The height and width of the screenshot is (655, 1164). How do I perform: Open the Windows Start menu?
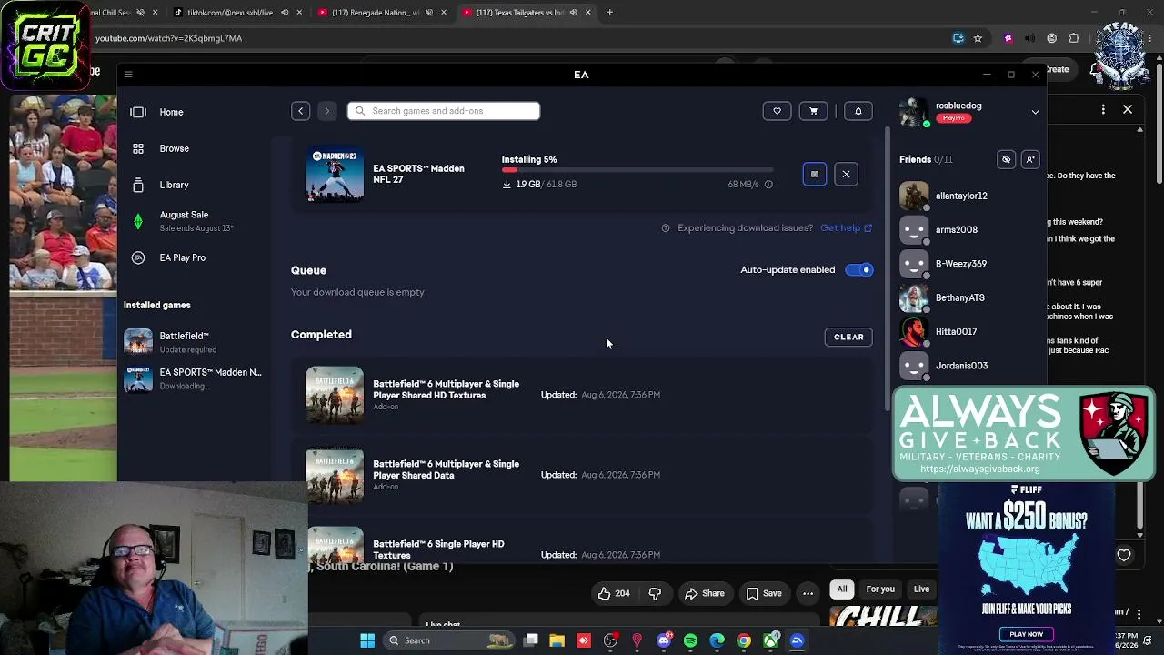click(367, 640)
